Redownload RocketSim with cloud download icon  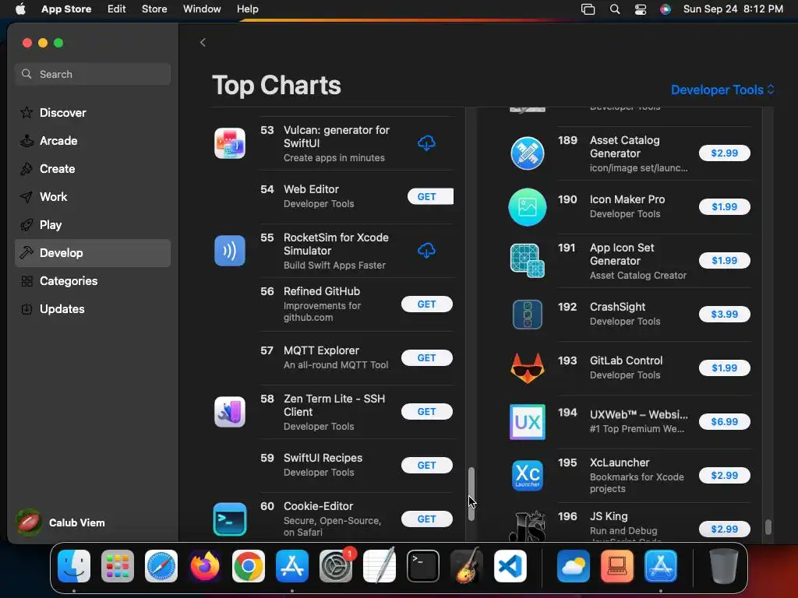(x=426, y=250)
